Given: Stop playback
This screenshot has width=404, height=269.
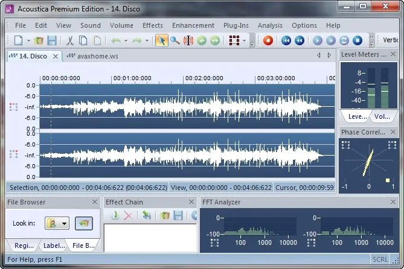Looking at the screenshot, I should pos(358,40).
